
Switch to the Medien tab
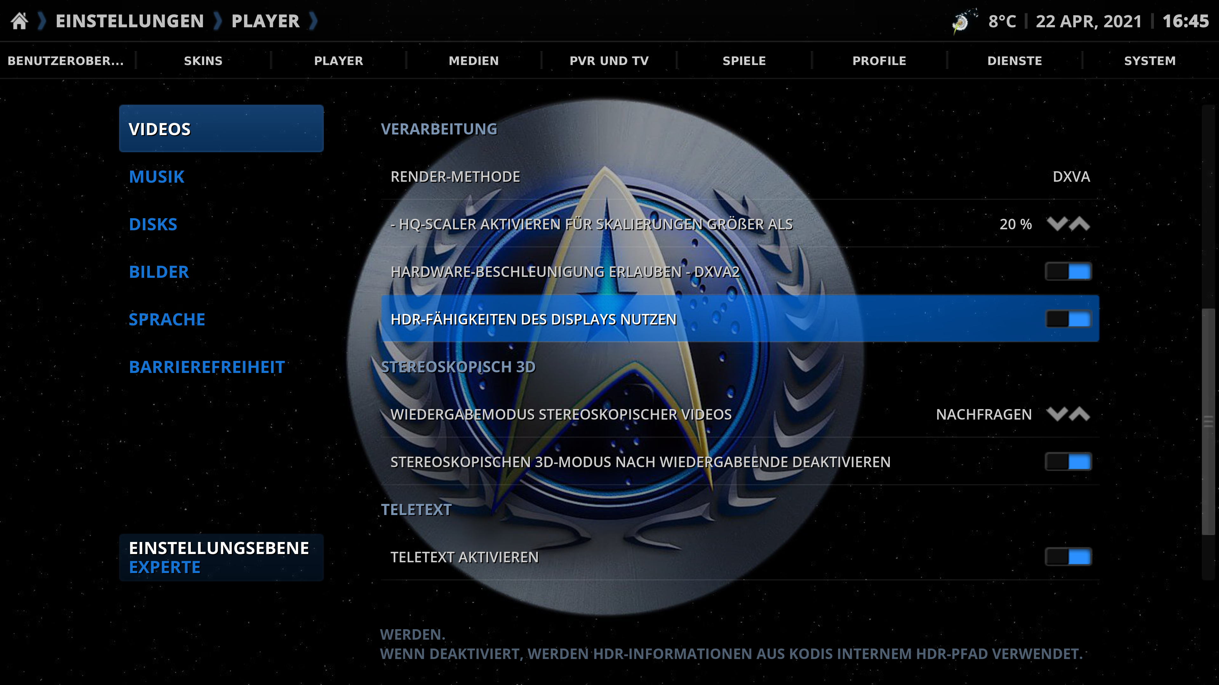point(474,61)
